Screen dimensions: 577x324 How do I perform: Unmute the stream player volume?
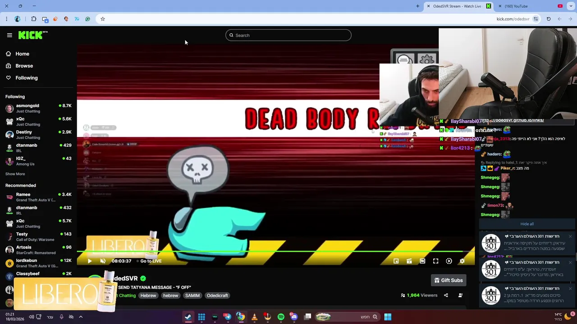click(103, 261)
